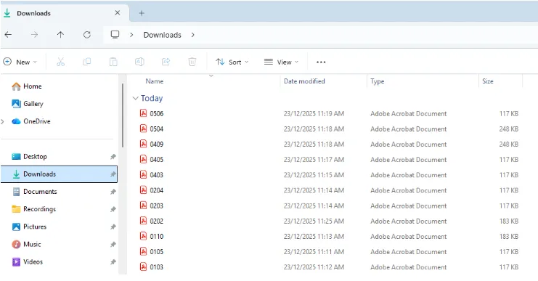This screenshot has width=538, height=281.
Task: Click Downloads in the address bar path
Action: 163,35
